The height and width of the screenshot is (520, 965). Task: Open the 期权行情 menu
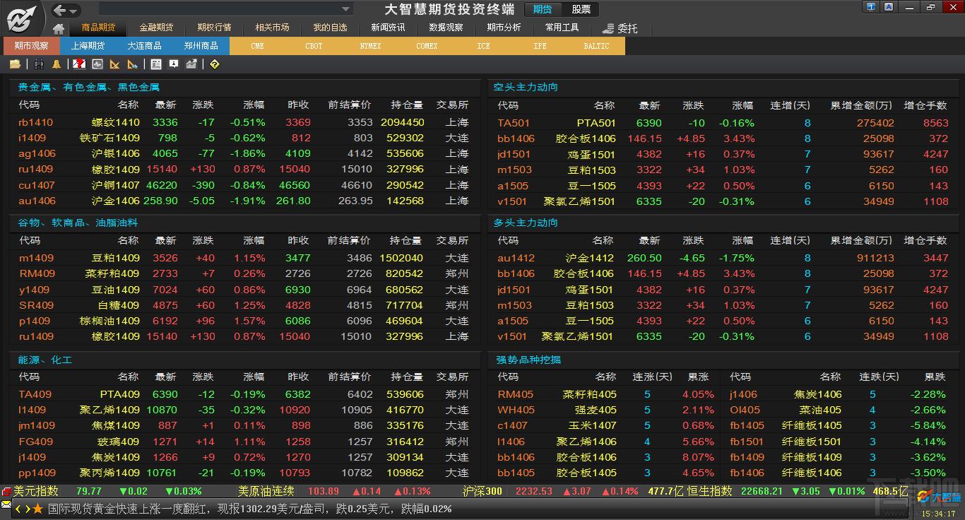(214, 28)
